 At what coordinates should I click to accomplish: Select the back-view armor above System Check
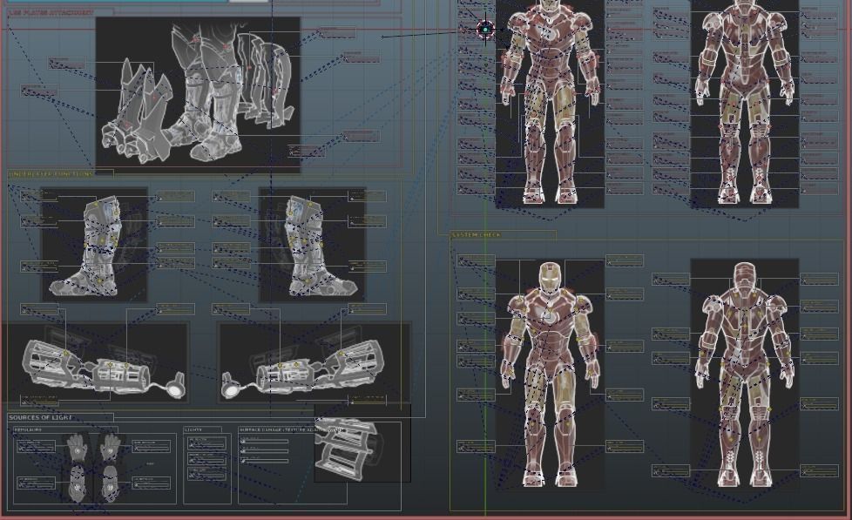click(x=745, y=104)
